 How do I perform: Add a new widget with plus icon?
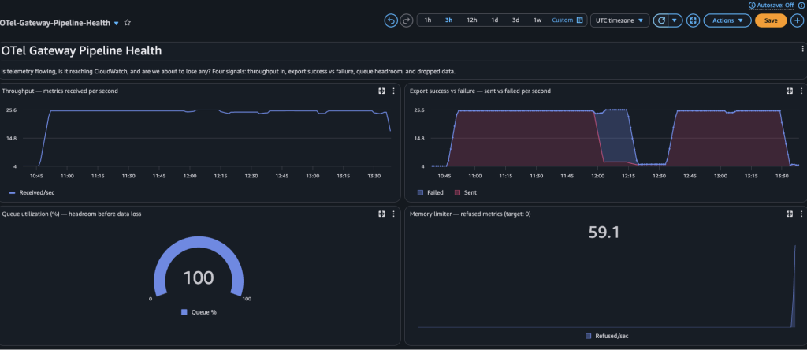[798, 20]
